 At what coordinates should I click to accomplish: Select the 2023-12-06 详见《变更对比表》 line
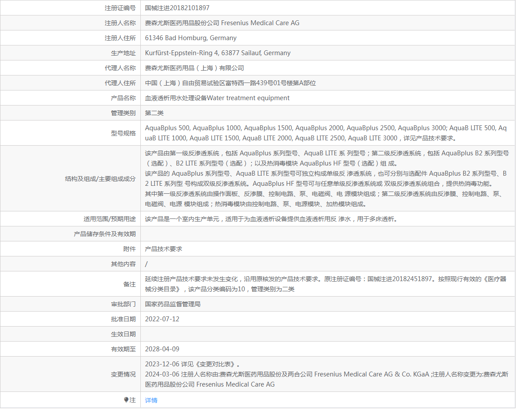(192, 364)
